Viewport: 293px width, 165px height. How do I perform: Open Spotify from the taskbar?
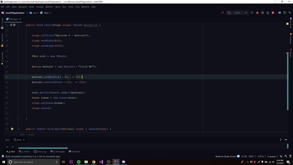pyautogui.click(x=79, y=162)
